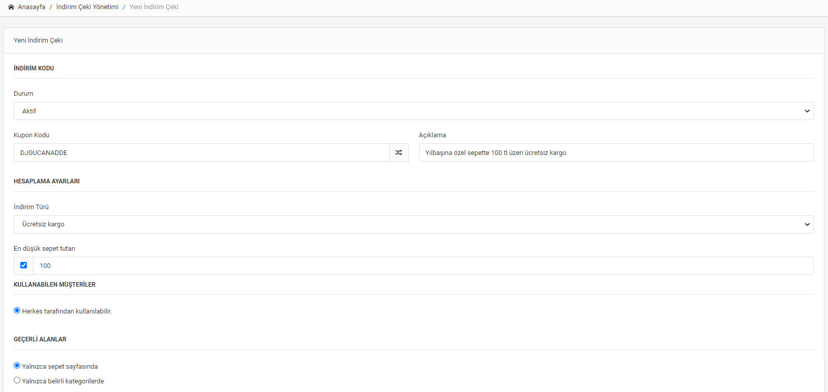Click the Yeni İndirim Çeki breadcrumb text
The image size is (828, 392).
(154, 7)
